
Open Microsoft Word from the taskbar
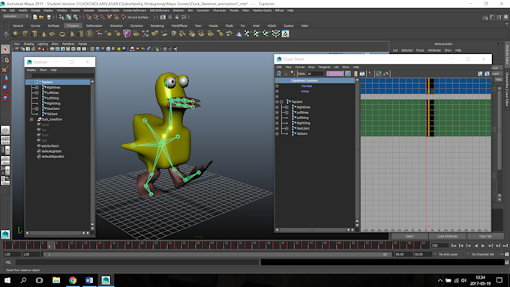89,280
